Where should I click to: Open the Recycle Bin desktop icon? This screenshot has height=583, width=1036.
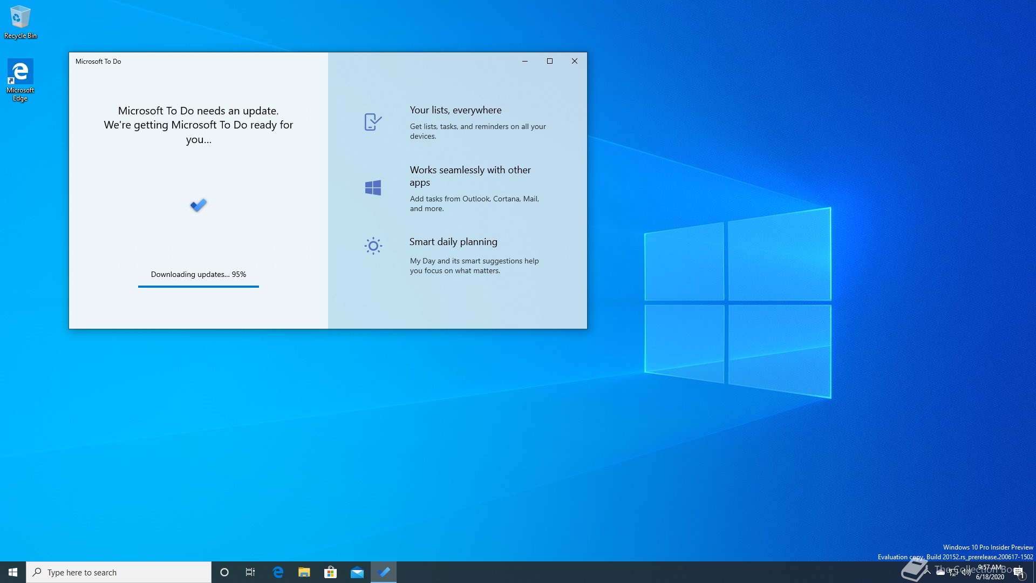pos(20,22)
